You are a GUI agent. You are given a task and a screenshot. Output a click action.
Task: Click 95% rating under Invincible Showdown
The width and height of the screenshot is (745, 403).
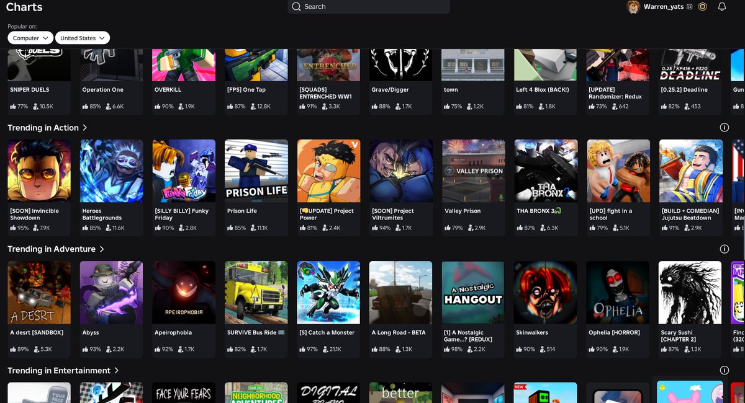pos(20,228)
